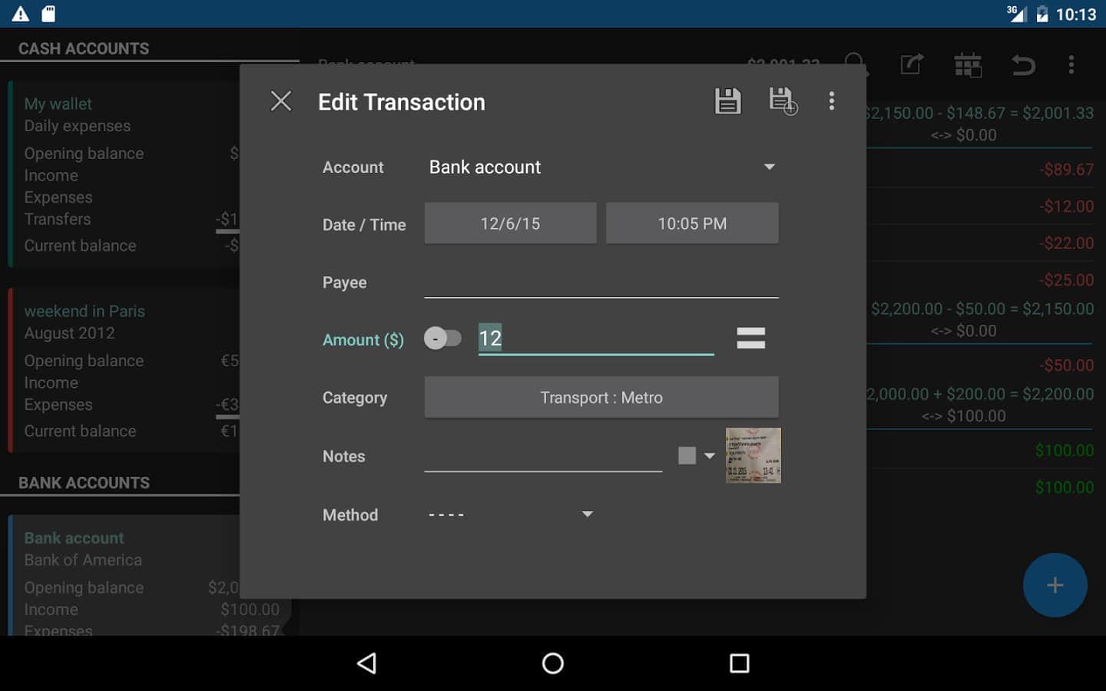Choose category Transport : Metro

(601, 398)
